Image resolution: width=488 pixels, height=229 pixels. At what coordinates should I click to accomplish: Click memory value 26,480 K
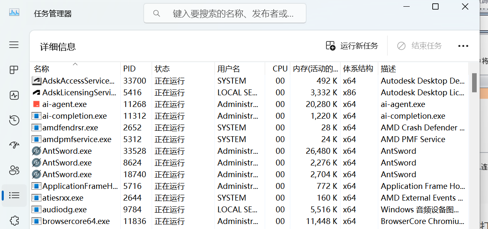(x=322, y=151)
